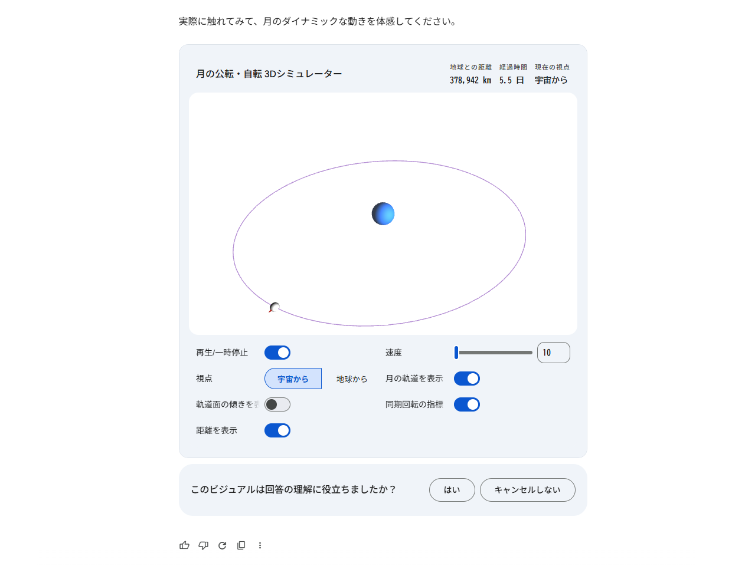The image size is (732, 566).
Task: Enable the 軌道面の傾き toggle
Action: pos(277,404)
